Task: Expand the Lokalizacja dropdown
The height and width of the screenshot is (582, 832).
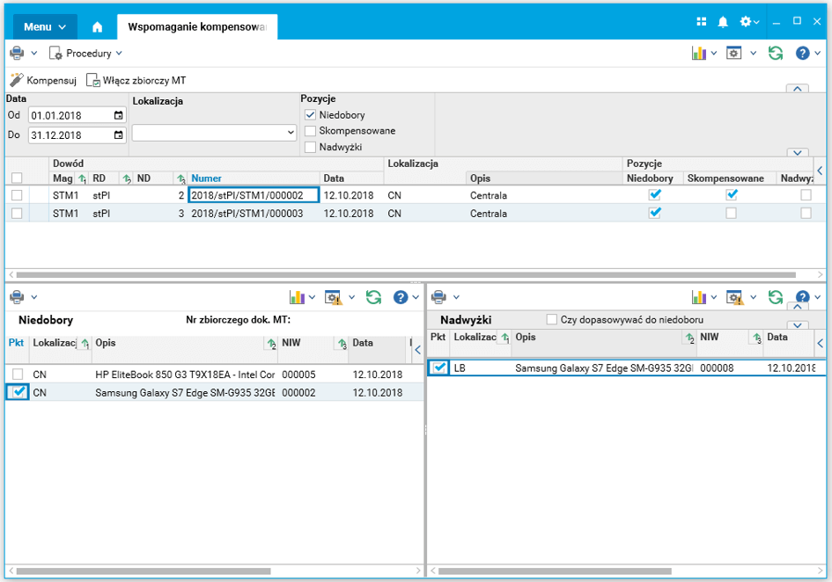Action: click(291, 133)
